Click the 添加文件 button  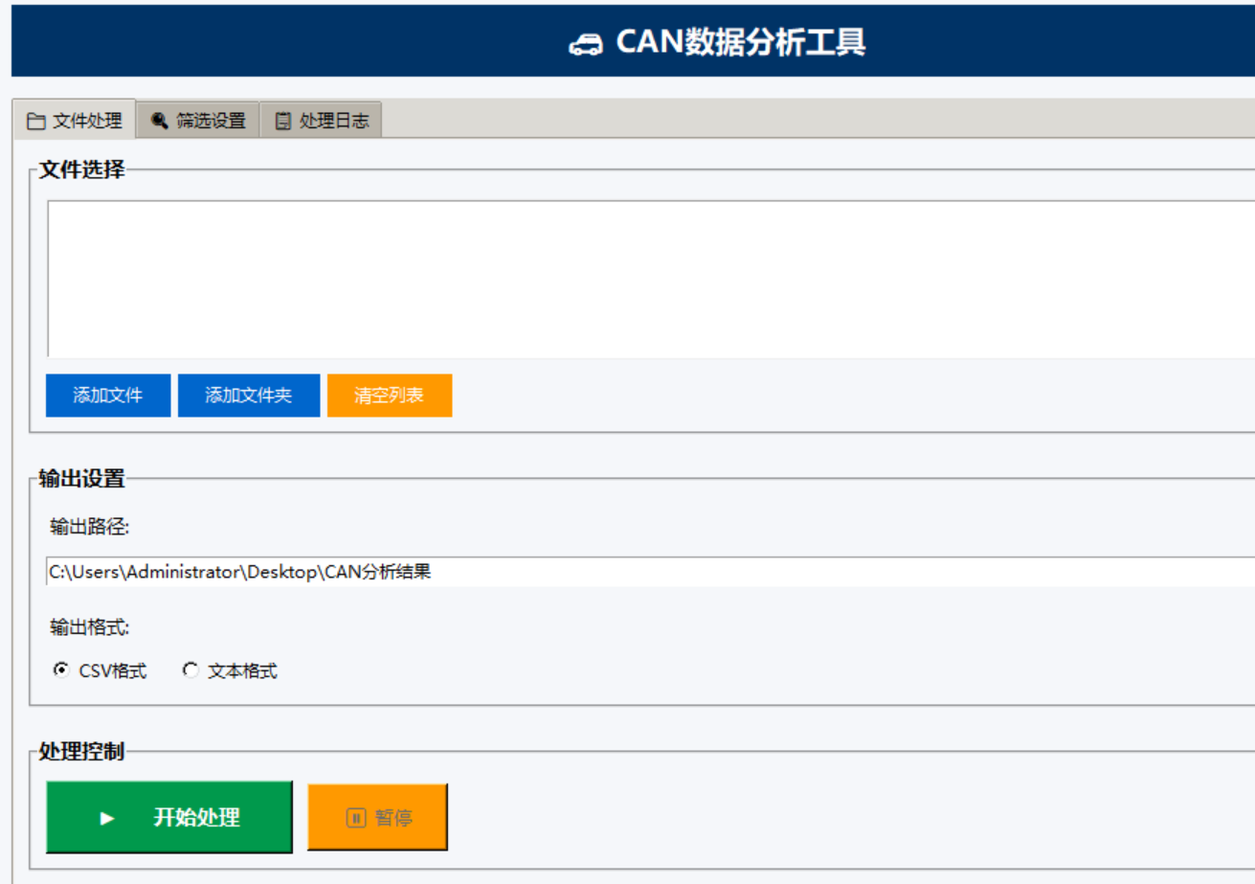pyautogui.click(x=107, y=397)
